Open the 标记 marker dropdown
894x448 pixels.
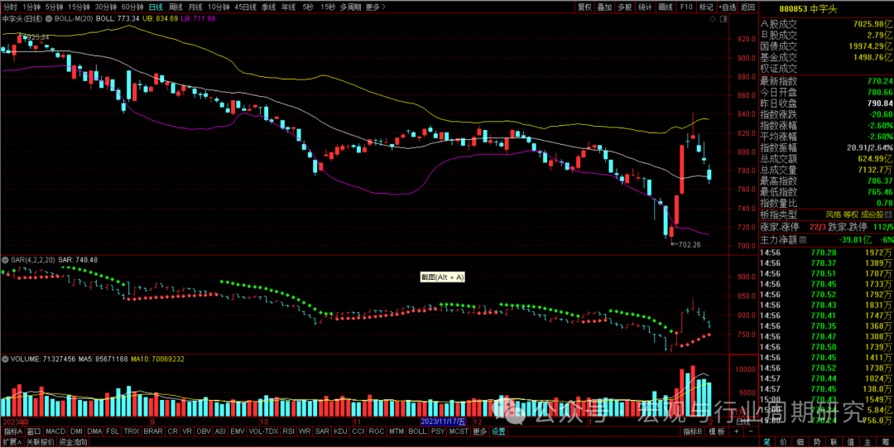pos(706,7)
